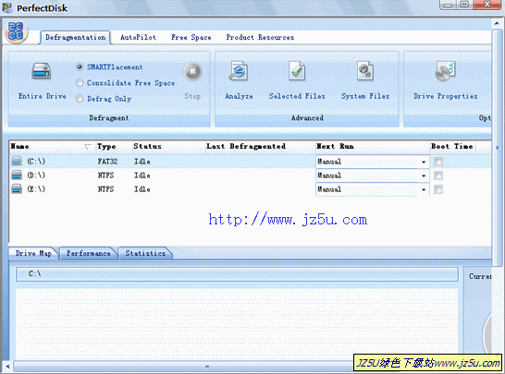This screenshot has width=505, height=374.
Task: Open Next Run dropdown for D:\
Action: tap(424, 175)
